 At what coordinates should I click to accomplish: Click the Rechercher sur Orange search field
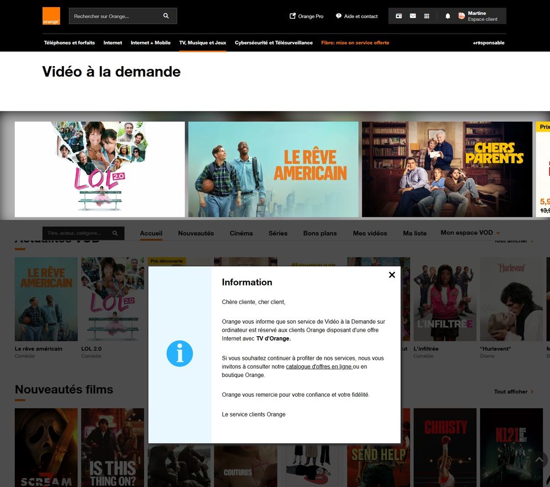(x=116, y=16)
